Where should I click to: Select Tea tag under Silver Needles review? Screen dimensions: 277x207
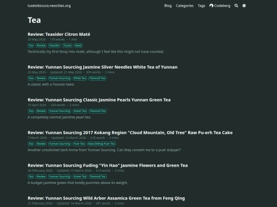pos(31,78)
